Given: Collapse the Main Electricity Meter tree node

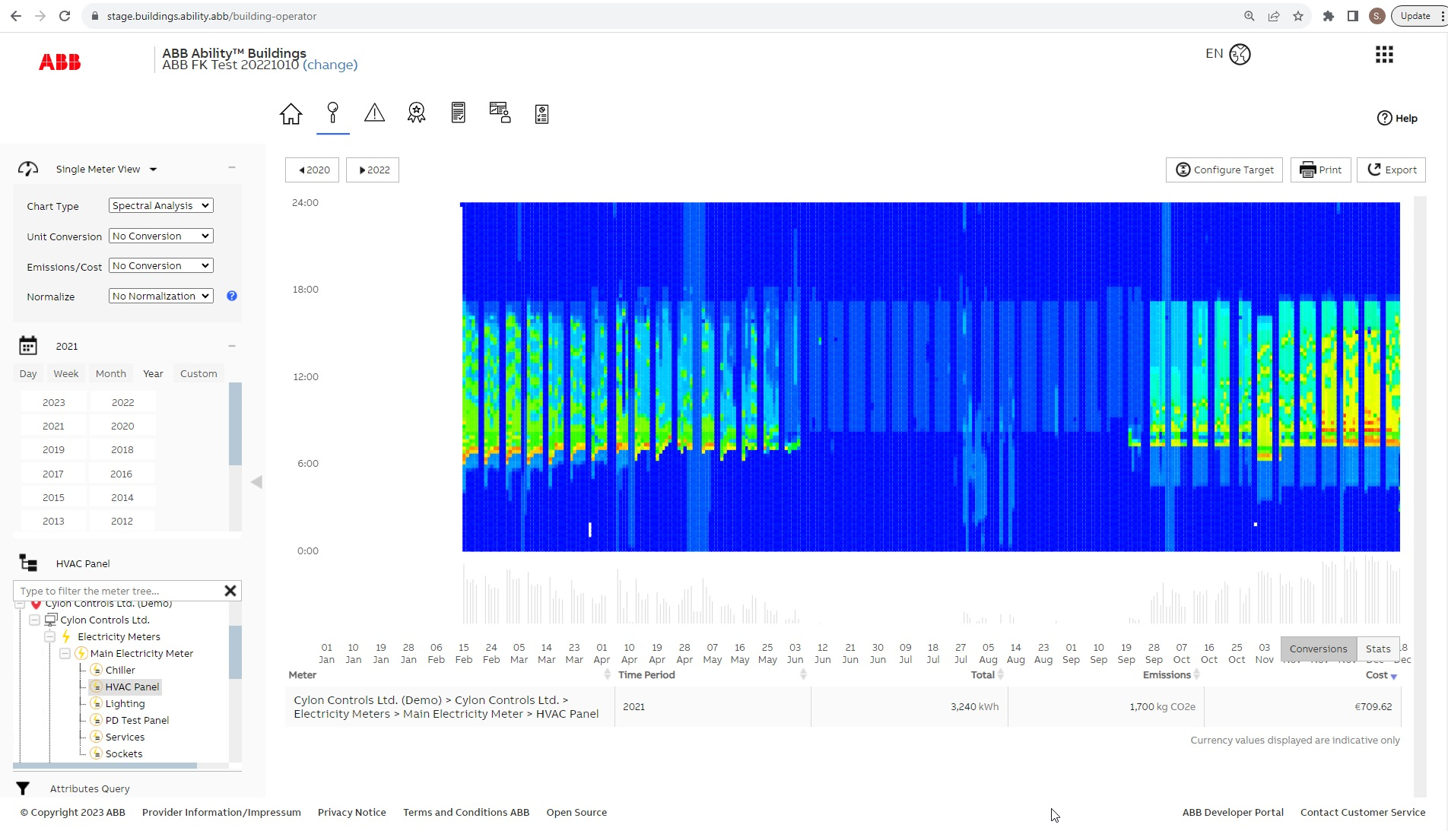Looking at the screenshot, I should (65, 653).
